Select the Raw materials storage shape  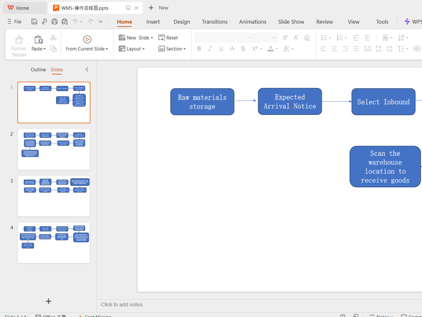click(x=203, y=102)
